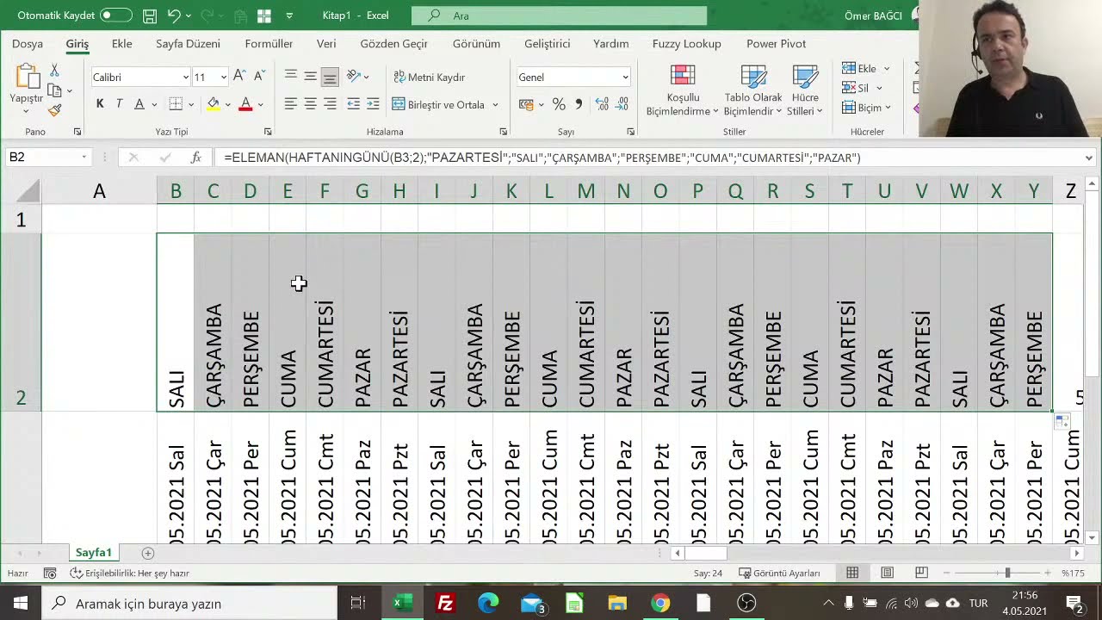Apply the yellow fill color bucket

pyautogui.click(x=213, y=104)
